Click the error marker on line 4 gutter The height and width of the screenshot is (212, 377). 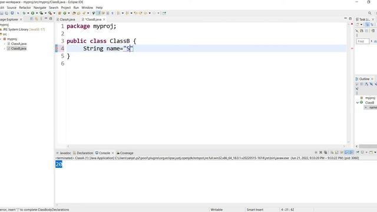point(57,48)
